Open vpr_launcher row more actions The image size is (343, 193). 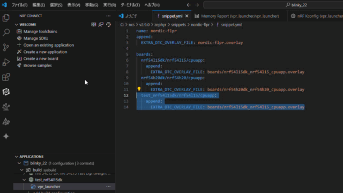coord(108,187)
